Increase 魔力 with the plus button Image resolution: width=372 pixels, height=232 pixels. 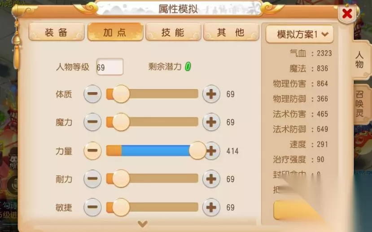click(x=211, y=122)
